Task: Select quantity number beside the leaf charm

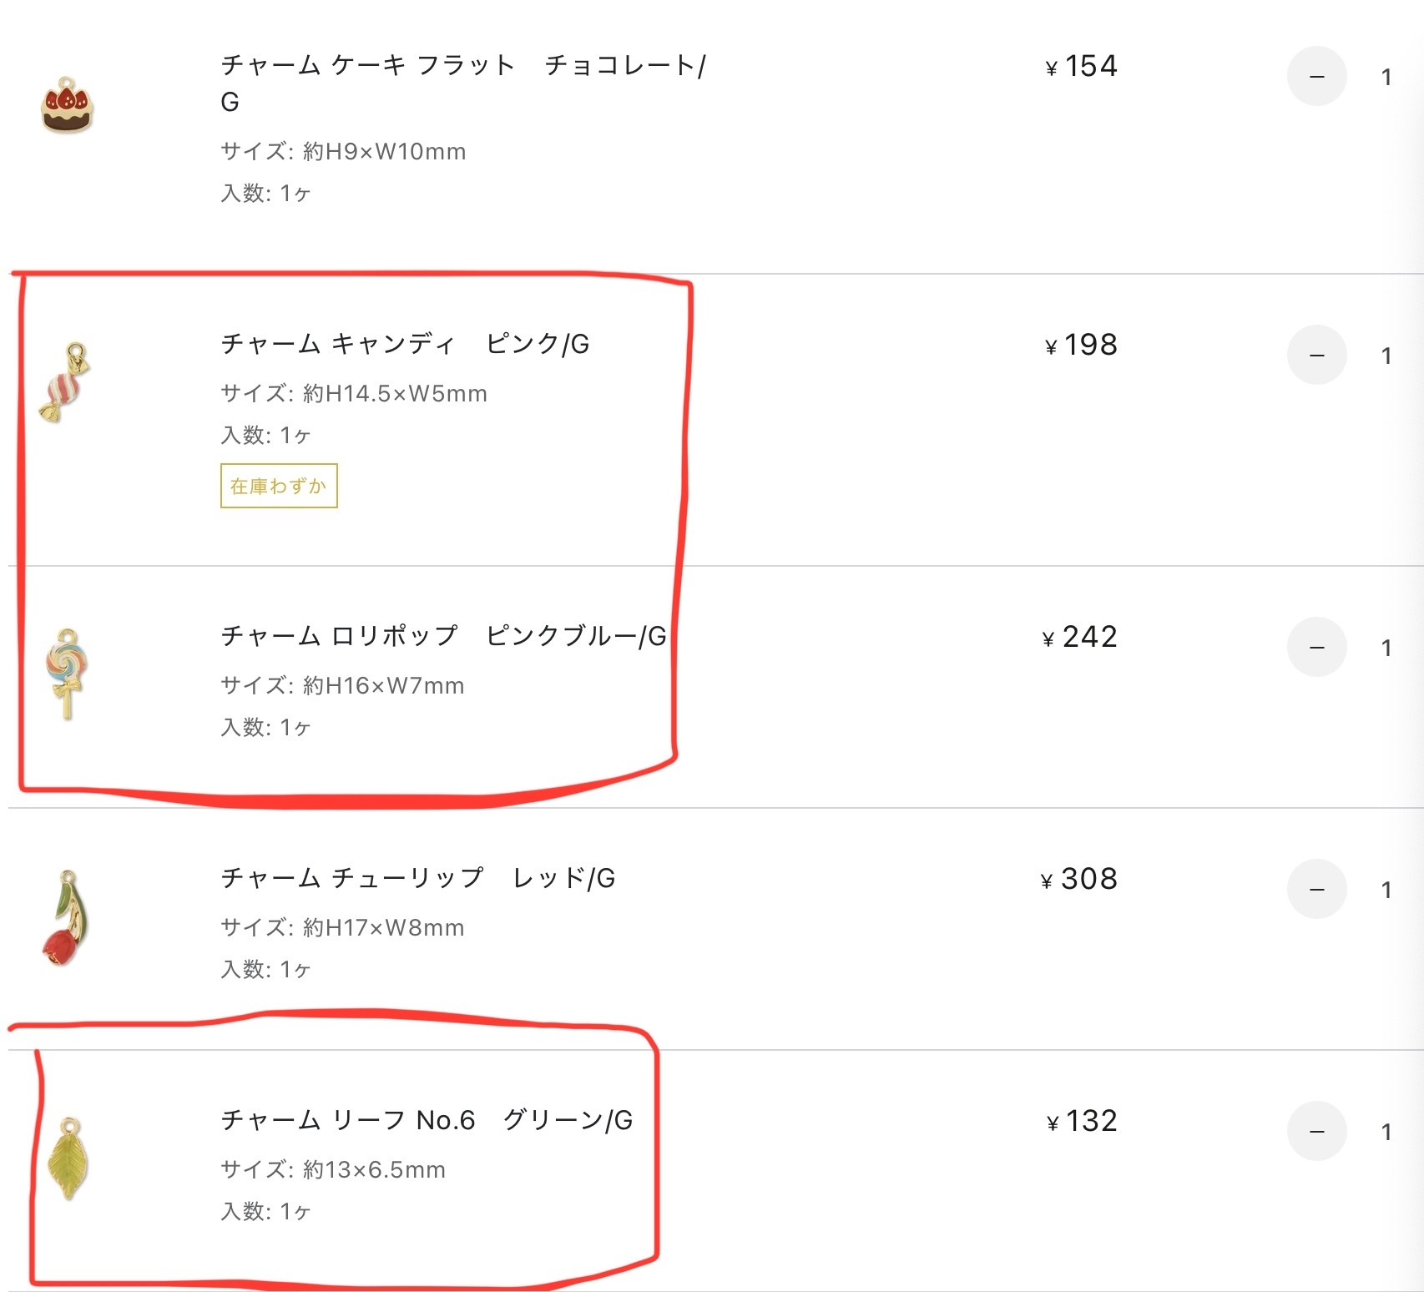Action: coord(1386,1133)
